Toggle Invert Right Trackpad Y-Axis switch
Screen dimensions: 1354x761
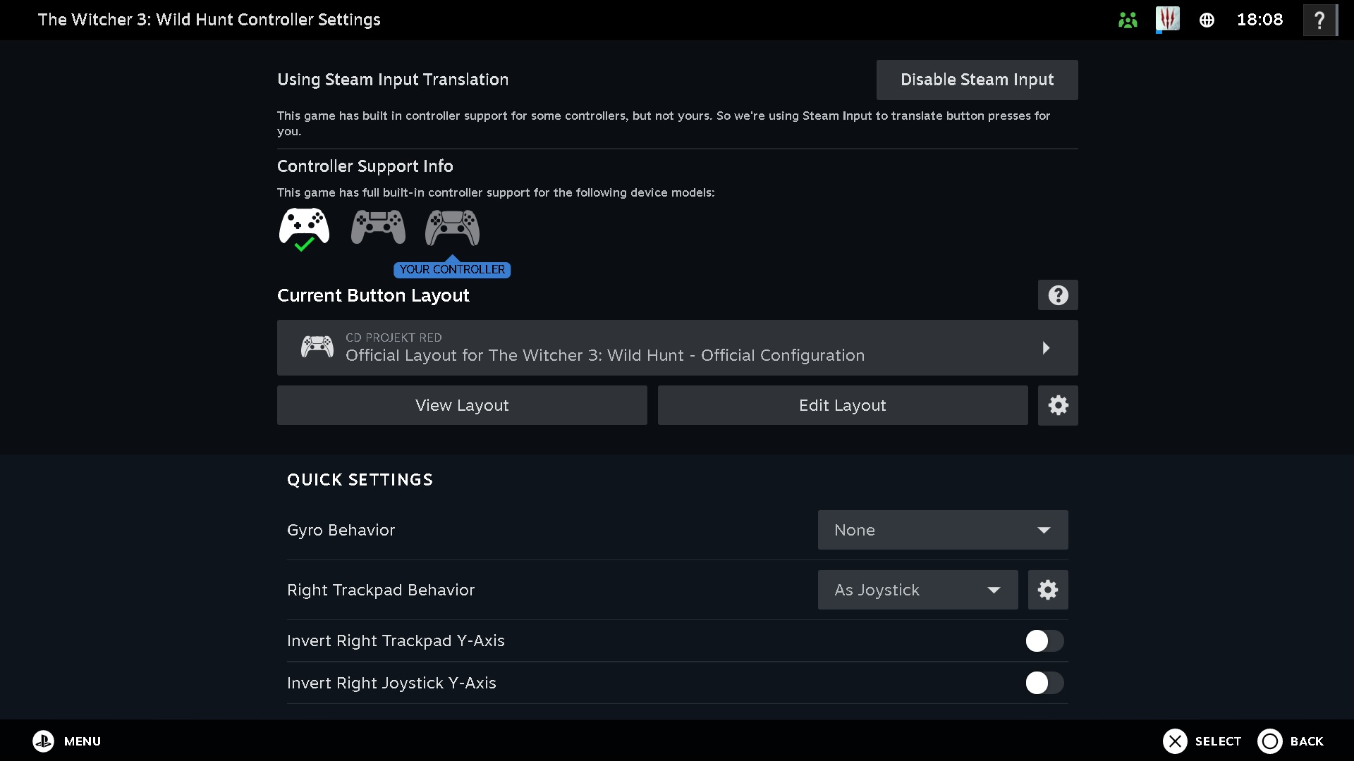(x=1044, y=641)
